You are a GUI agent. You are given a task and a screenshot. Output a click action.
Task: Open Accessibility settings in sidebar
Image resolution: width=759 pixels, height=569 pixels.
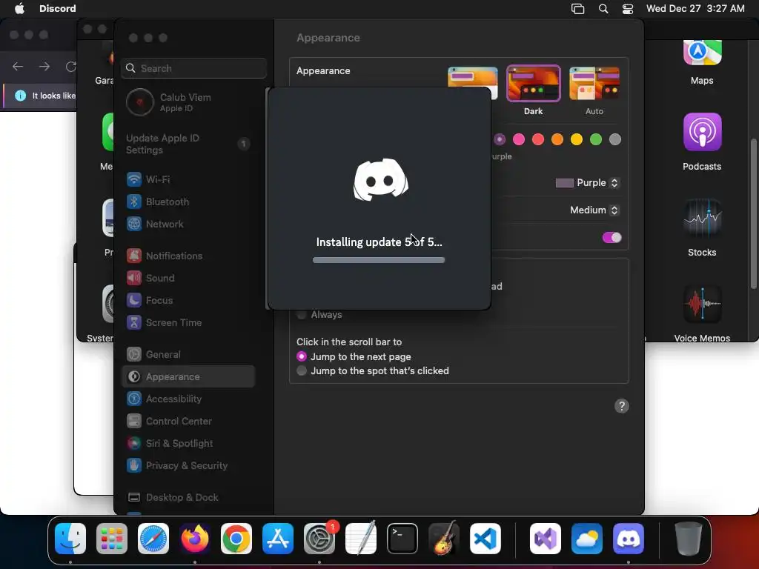tap(188, 399)
